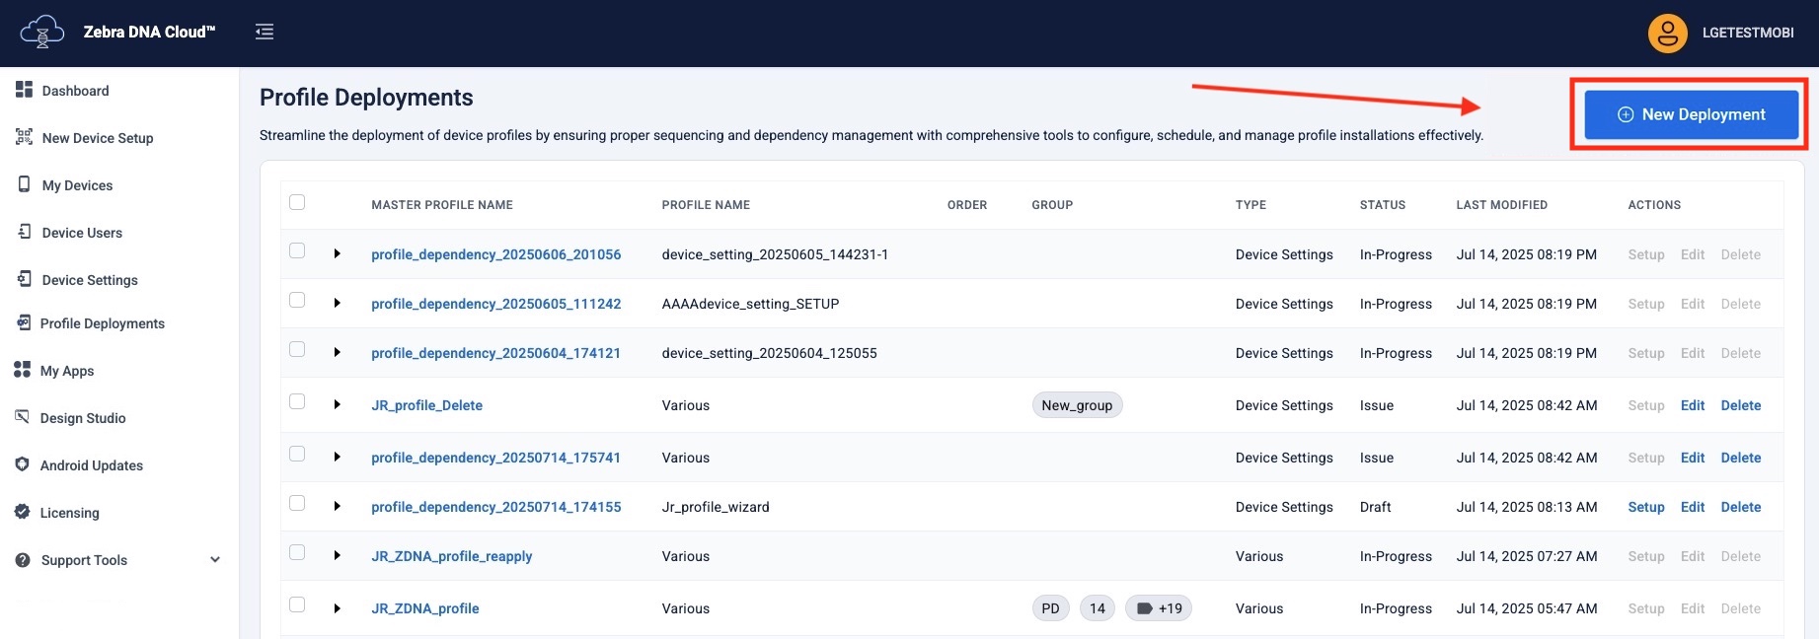1819x639 pixels.
Task: Expand the JR_ZDNA_profile row details arrow
Action: pos(338,608)
